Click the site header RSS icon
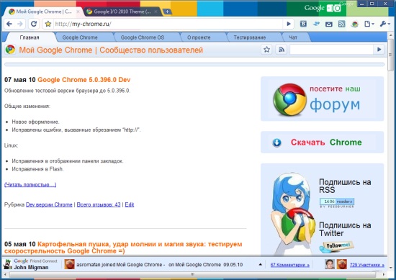This screenshot has height=280, width=396. 281,50
